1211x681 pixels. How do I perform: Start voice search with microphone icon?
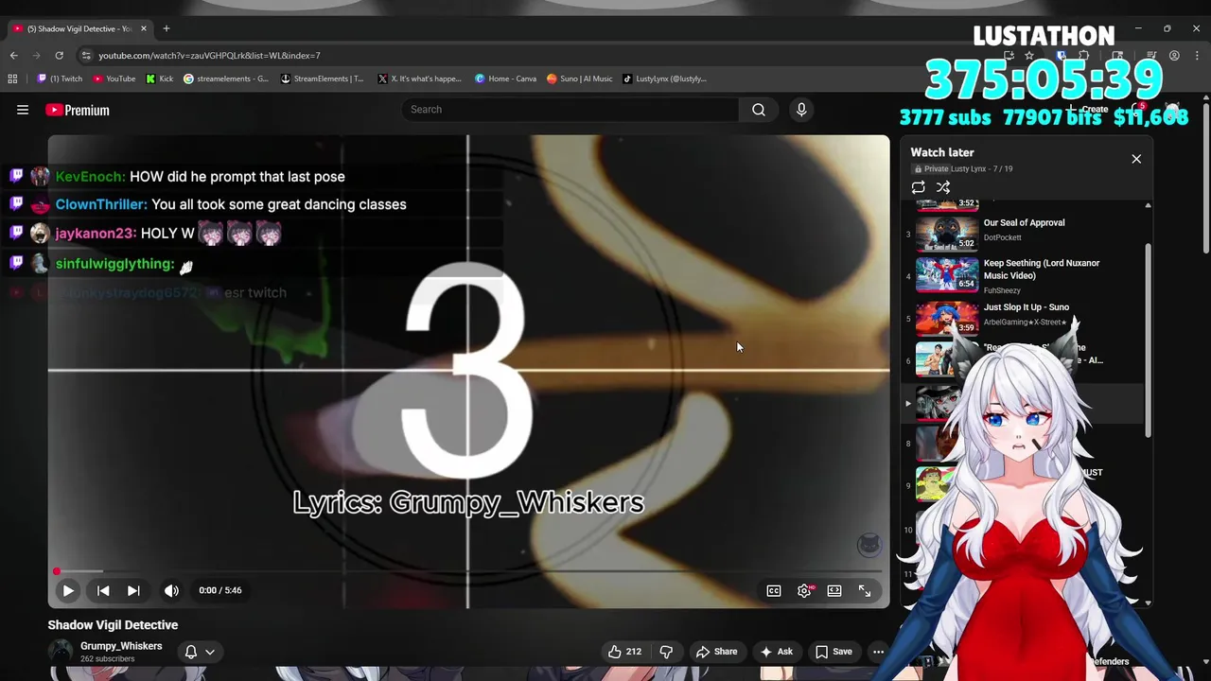point(801,110)
